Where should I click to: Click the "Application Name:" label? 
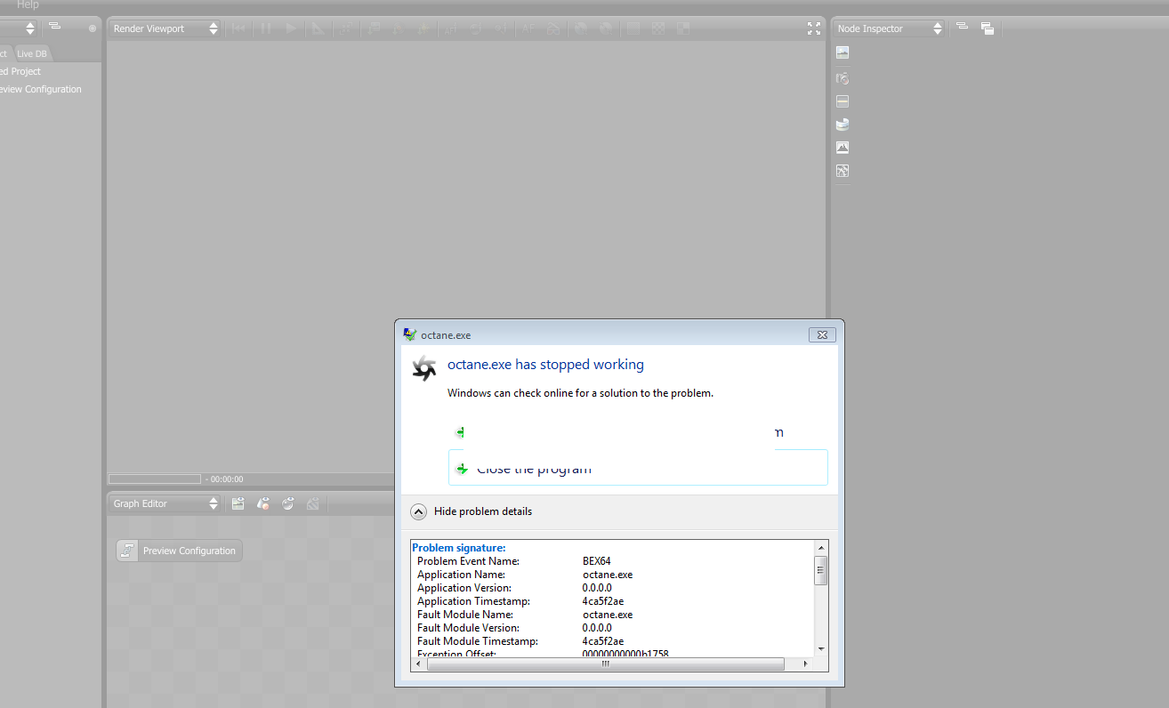point(461,575)
